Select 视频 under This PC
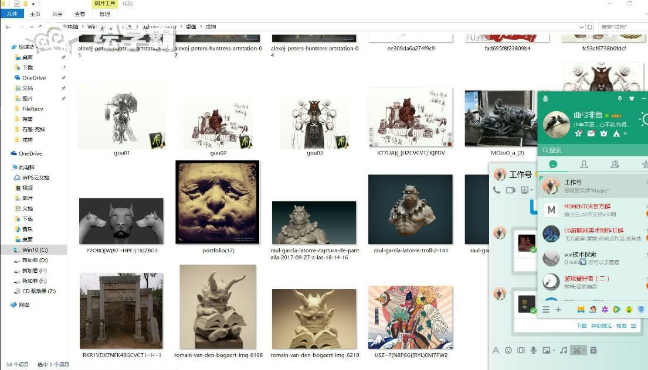Screen dimensions: 648x370 pos(28,188)
